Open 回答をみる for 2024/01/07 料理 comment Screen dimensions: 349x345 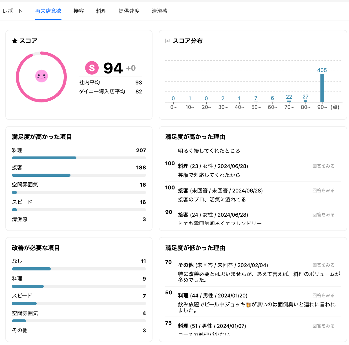323,326
